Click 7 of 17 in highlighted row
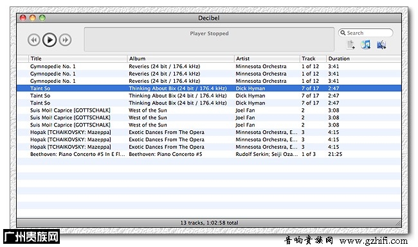Viewport: 418px width, 247px height. pyautogui.click(x=311, y=89)
